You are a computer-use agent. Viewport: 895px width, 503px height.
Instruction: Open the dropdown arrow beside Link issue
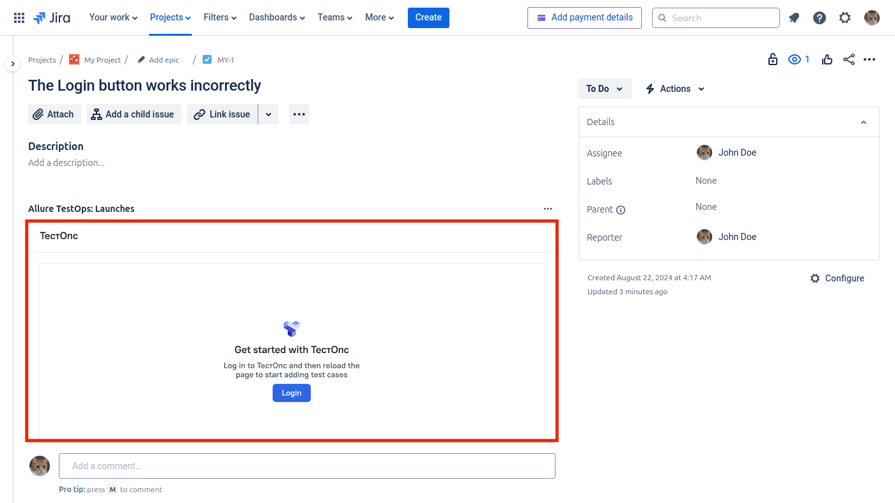pyautogui.click(x=268, y=114)
